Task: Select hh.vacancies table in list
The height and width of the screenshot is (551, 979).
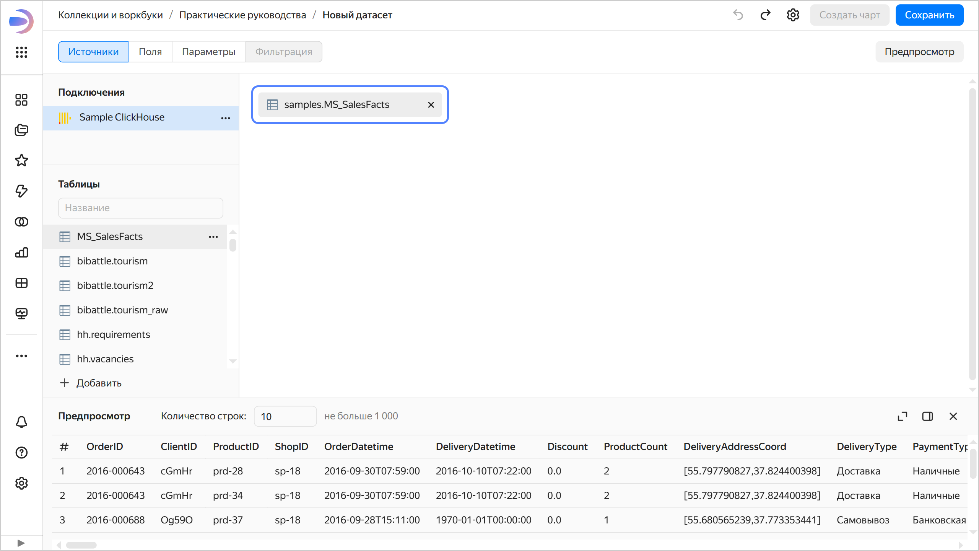Action: [x=105, y=359]
